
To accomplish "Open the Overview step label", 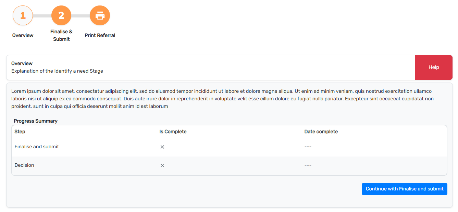I will [23, 35].
